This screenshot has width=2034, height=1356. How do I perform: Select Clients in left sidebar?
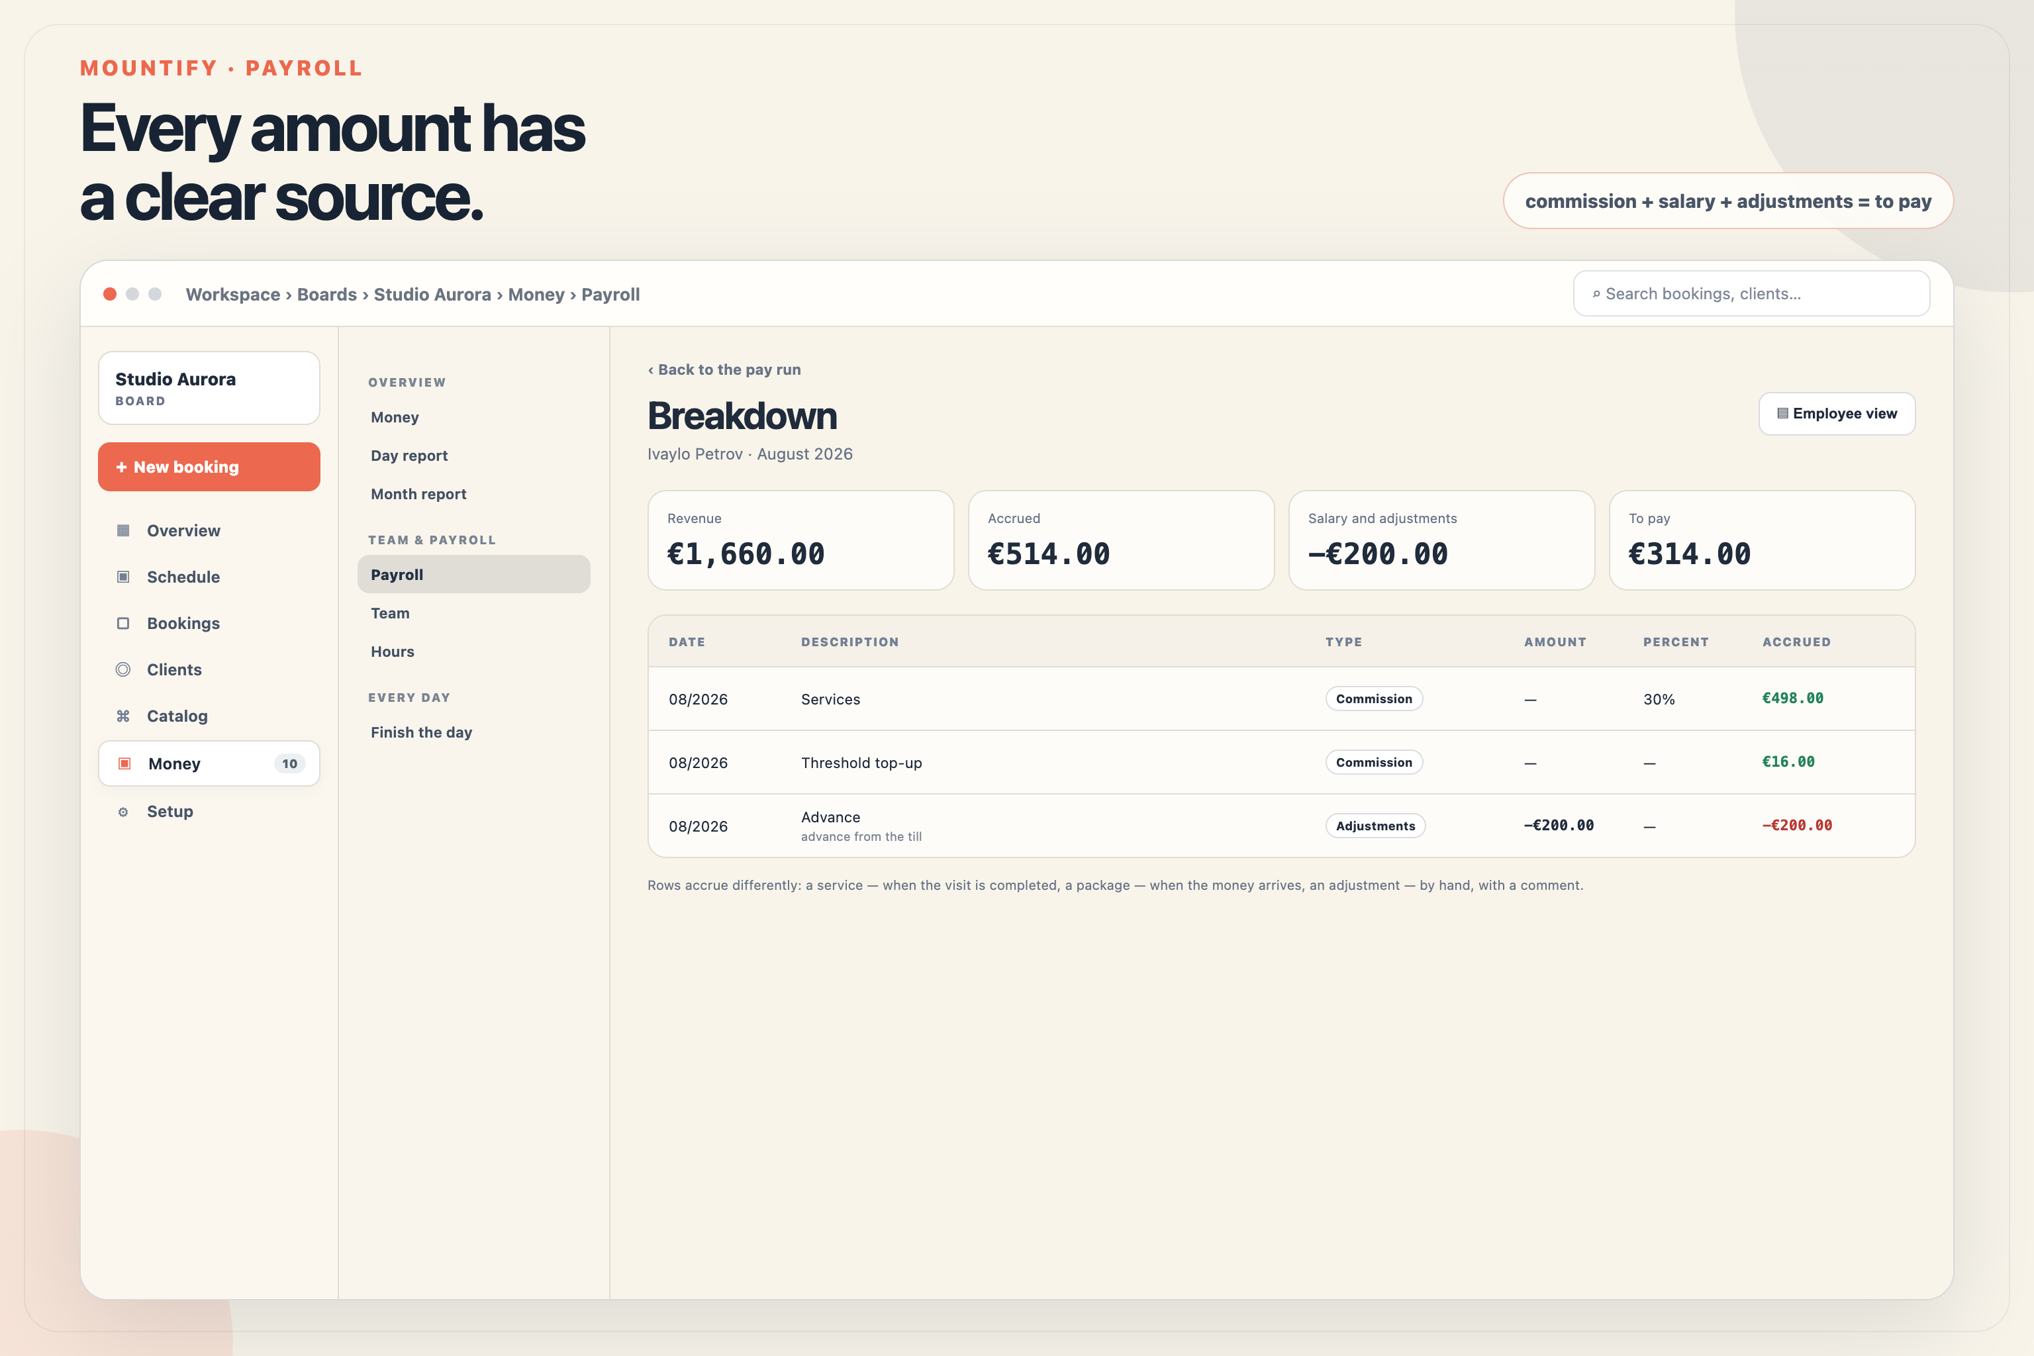tap(174, 669)
